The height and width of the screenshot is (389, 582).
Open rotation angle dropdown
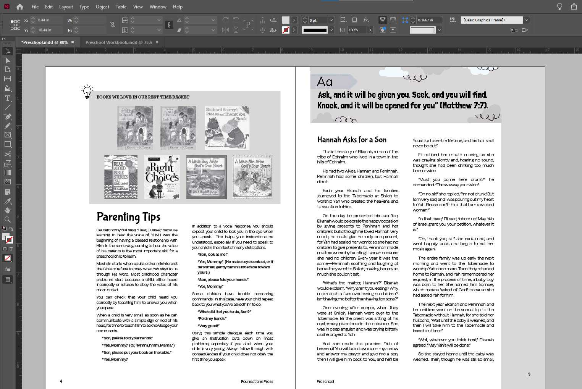pyautogui.click(x=213, y=20)
